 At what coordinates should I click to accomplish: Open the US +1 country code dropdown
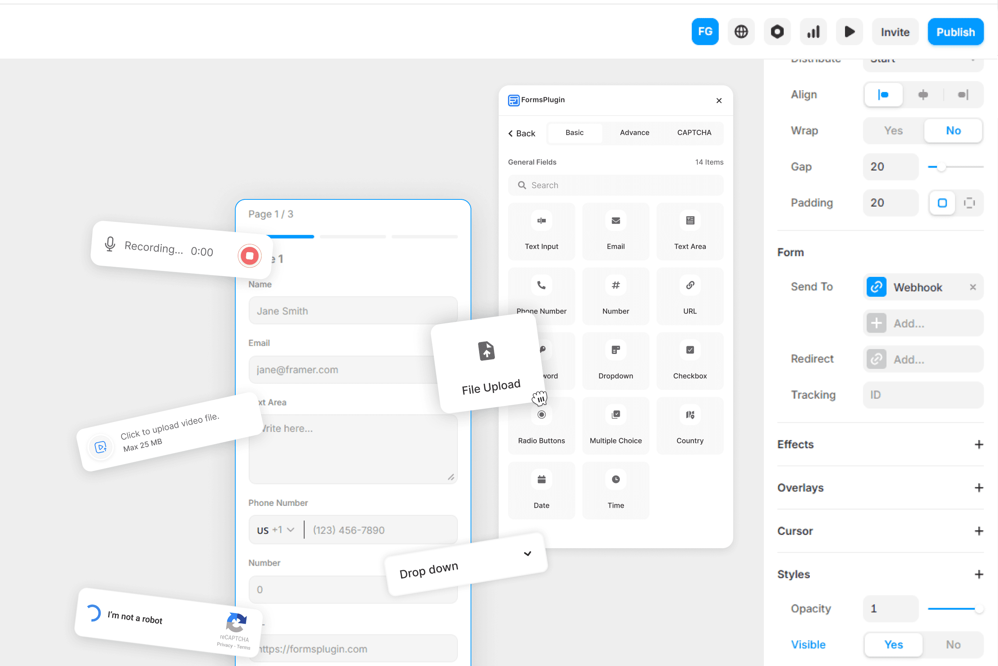275,530
